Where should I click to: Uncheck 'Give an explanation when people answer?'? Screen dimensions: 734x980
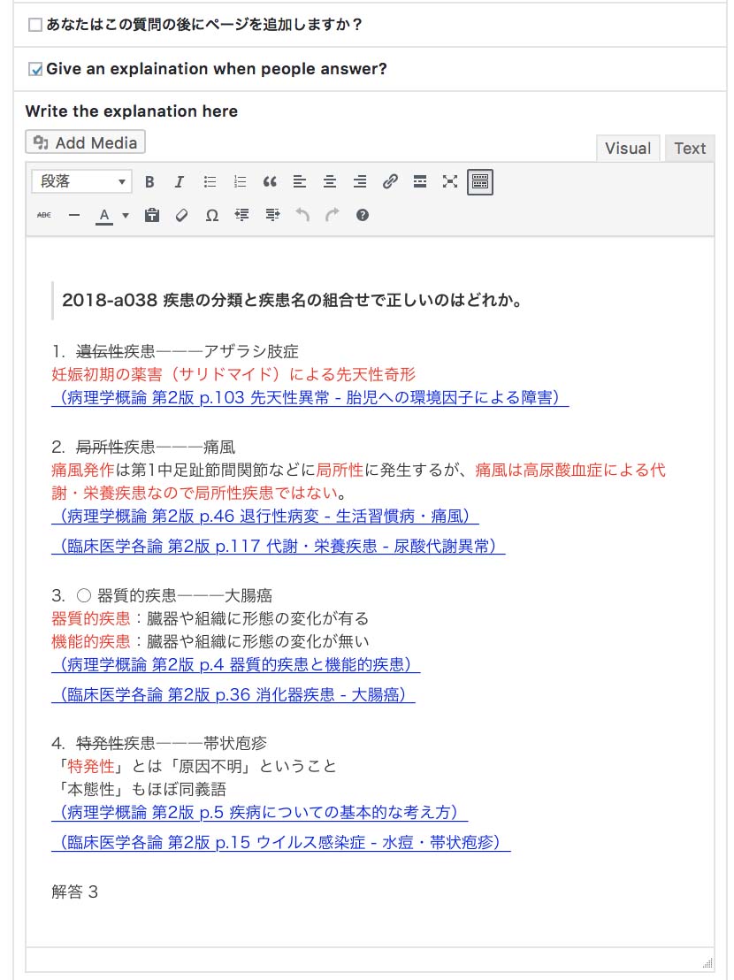click(35, 69)
